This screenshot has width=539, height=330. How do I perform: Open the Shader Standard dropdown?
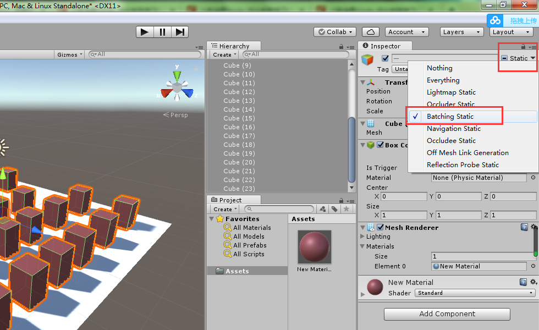coord(475,293)
